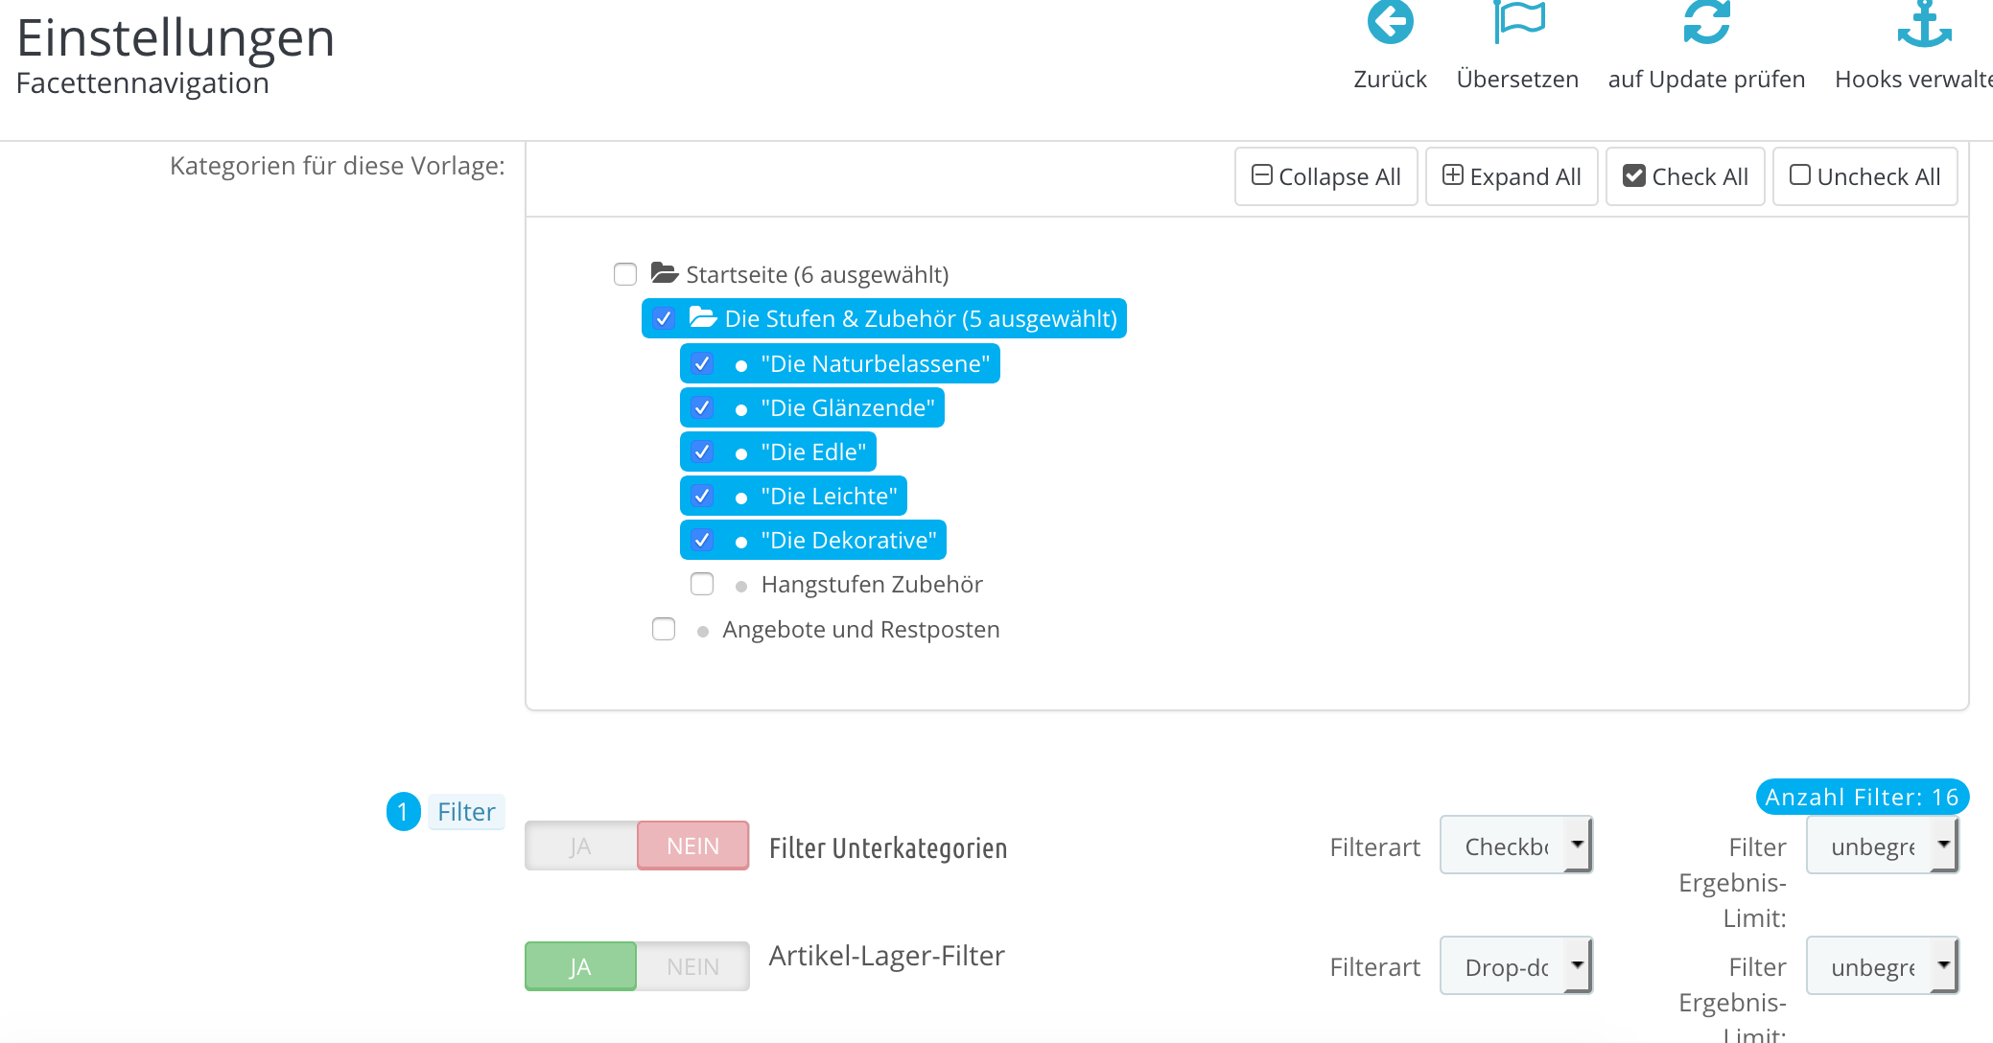Check the Hangstufen Zubehör checkbox

point(702,584)
